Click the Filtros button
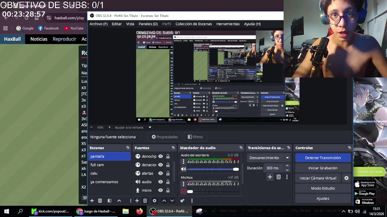The image size is (387, 217). tap(195, 137)
